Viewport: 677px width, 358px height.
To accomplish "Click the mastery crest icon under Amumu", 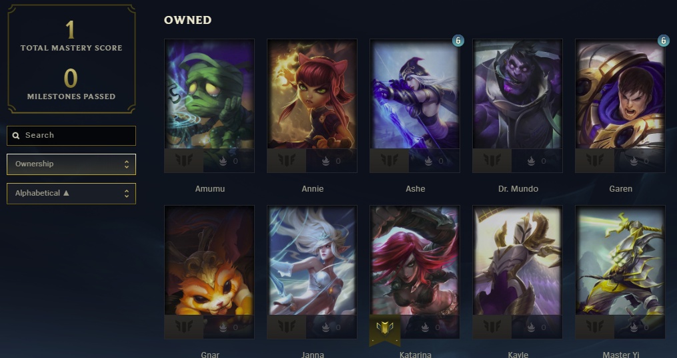I will 183,160.
